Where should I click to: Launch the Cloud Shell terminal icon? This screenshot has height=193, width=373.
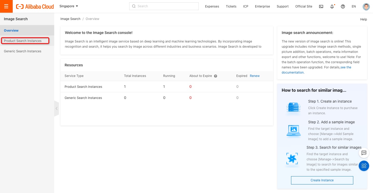point(321,6)
